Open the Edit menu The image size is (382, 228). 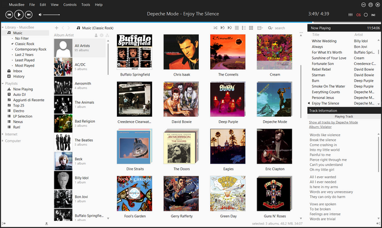pyautogui.click(x=43, y=5)
